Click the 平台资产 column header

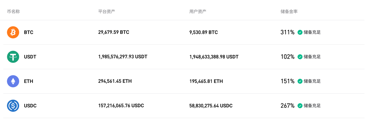[x=107, y=12]
